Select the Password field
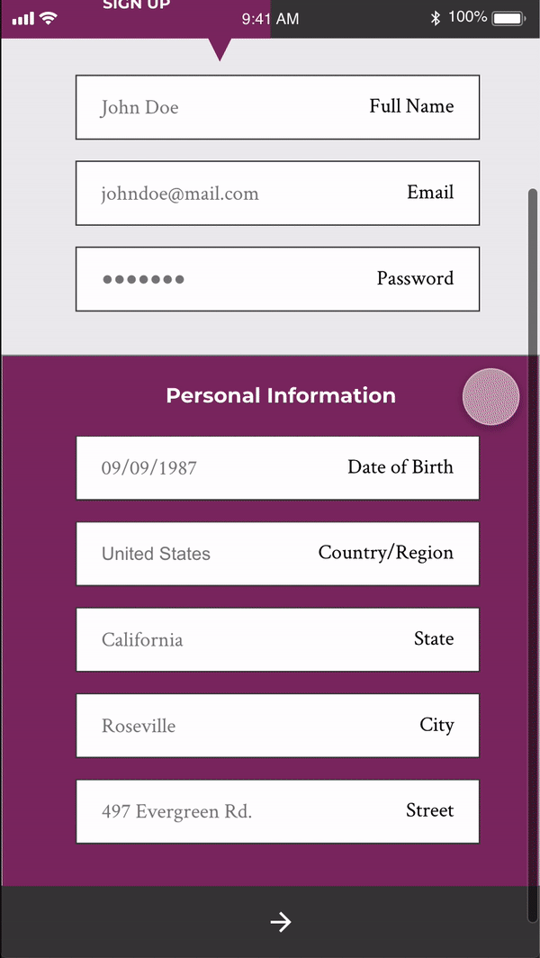The image size is (540, 958). click(277, 279)
